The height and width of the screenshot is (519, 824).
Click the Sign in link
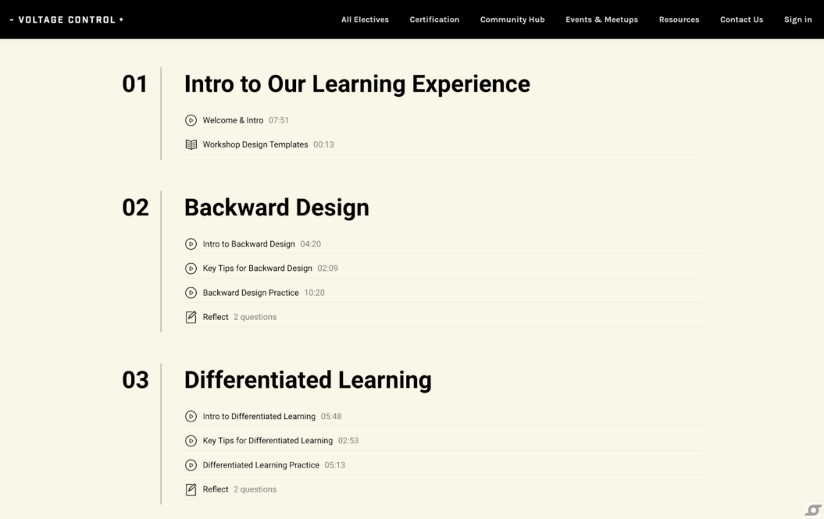pyautogui.click(x=797, y=20)
